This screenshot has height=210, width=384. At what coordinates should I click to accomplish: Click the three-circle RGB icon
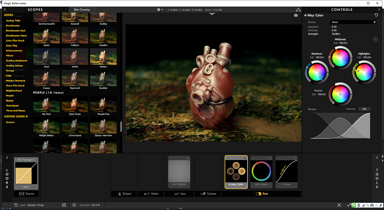[x=298, y=10]
